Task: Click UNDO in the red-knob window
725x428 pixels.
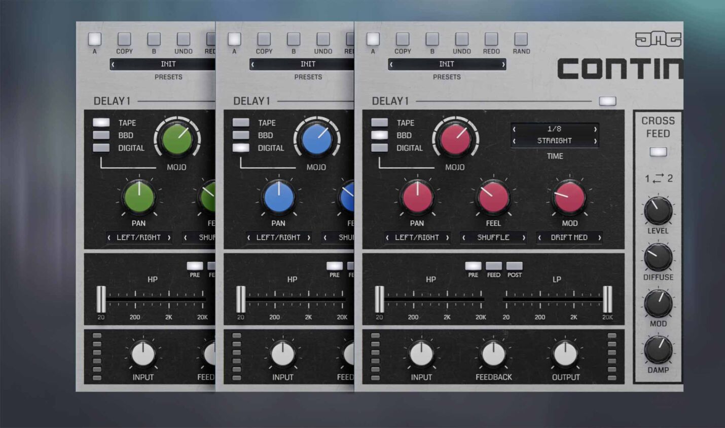Action: 461,39
